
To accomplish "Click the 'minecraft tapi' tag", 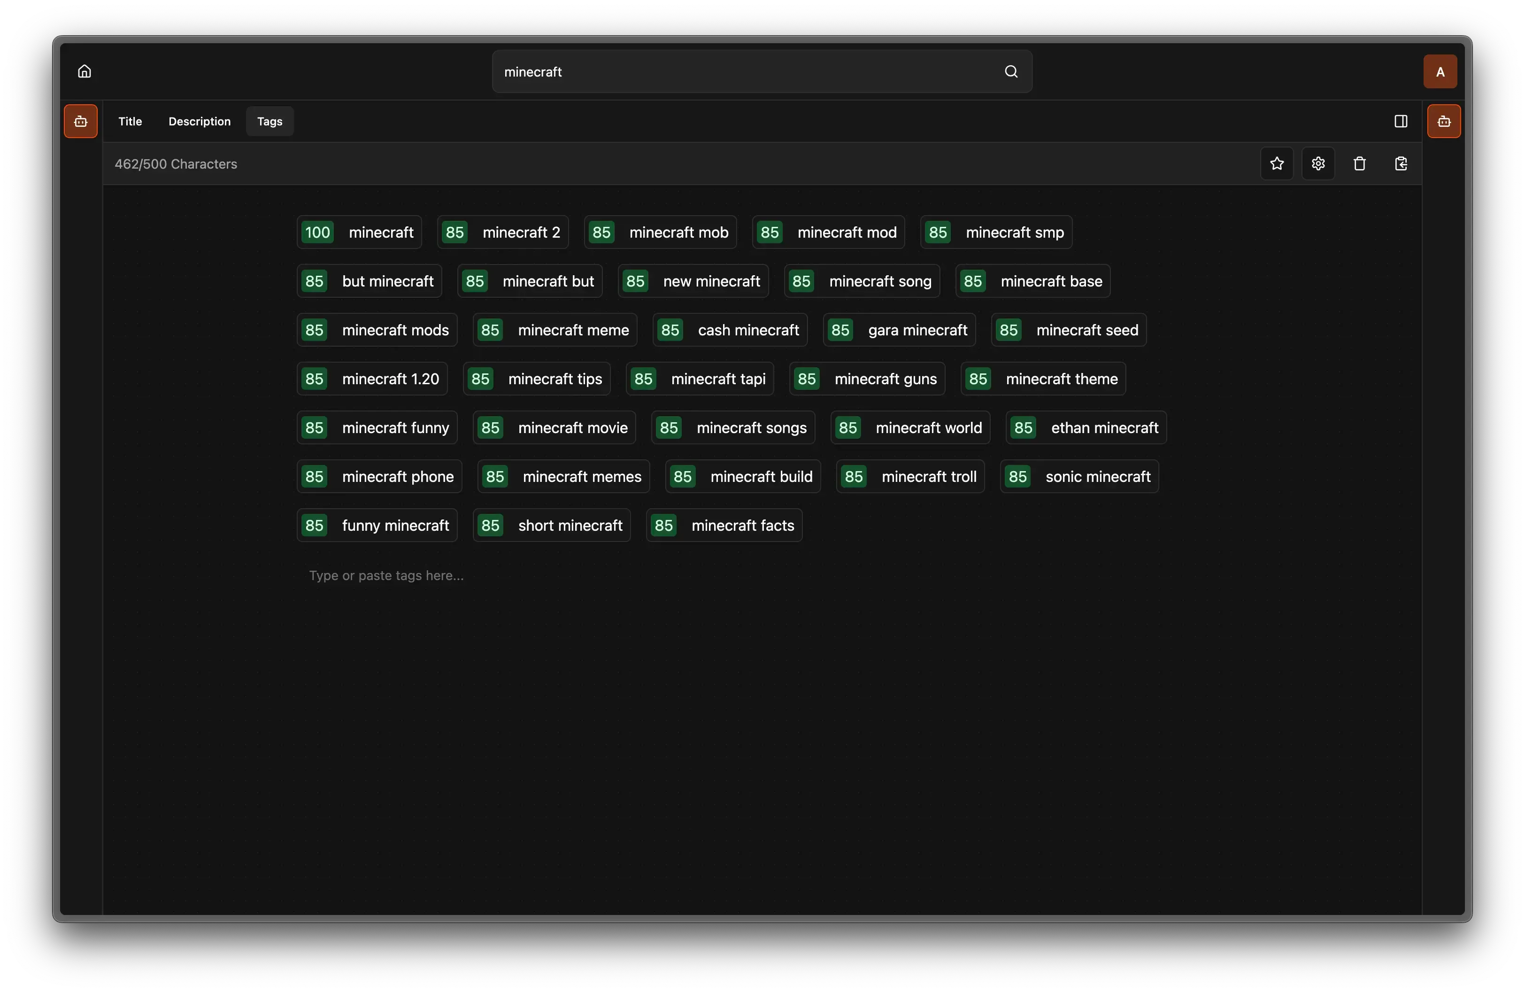I will (700, 379).
